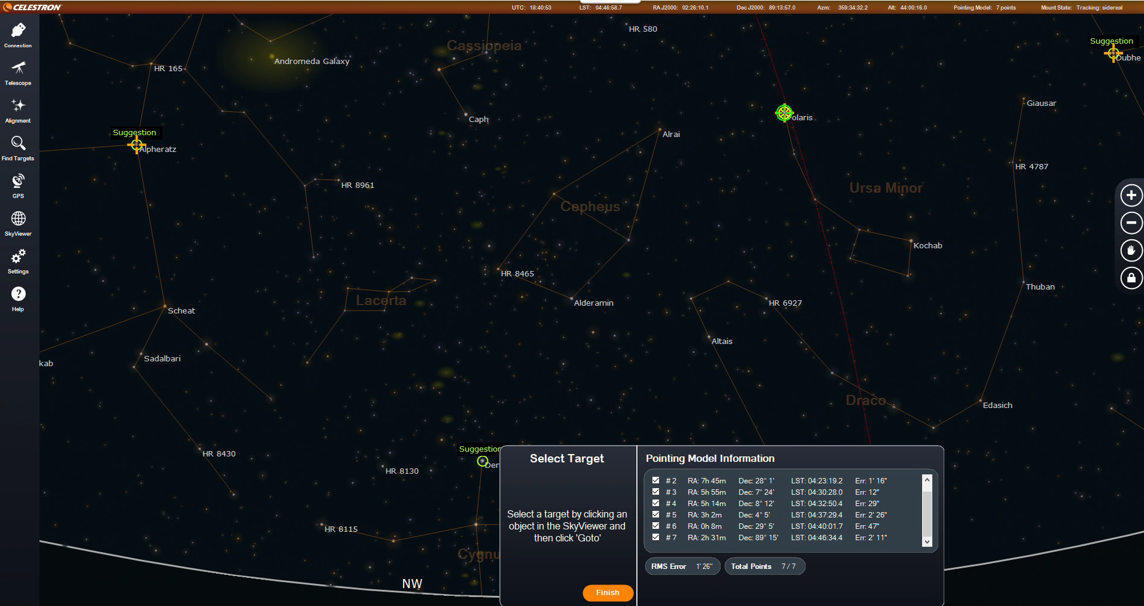Open the Telescope panel
Image resolution: width=1144 pixels, height=606 pixels.
click(x=18, y=73)
